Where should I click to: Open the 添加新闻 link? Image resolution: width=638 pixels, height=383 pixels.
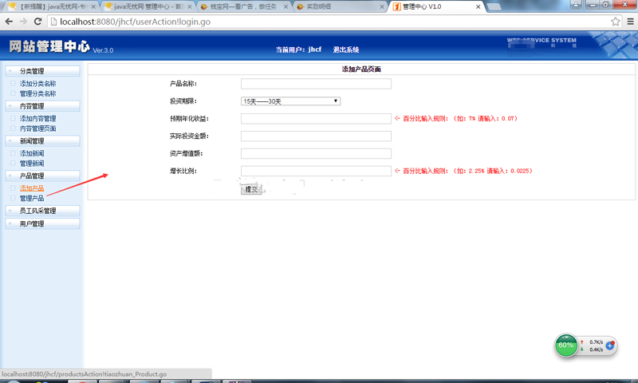(32, 153)
